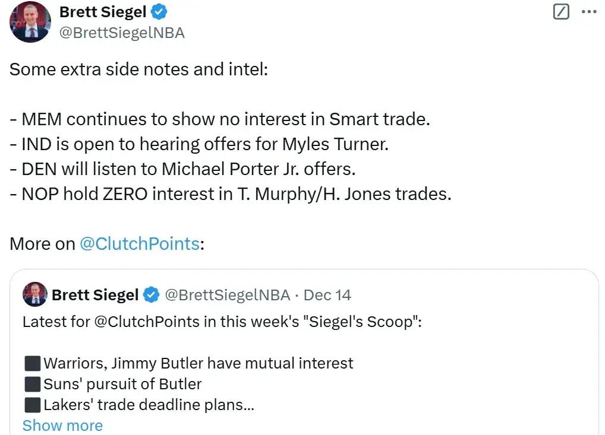Click the black square bullet before Suns' pursuit

(32, 384)
